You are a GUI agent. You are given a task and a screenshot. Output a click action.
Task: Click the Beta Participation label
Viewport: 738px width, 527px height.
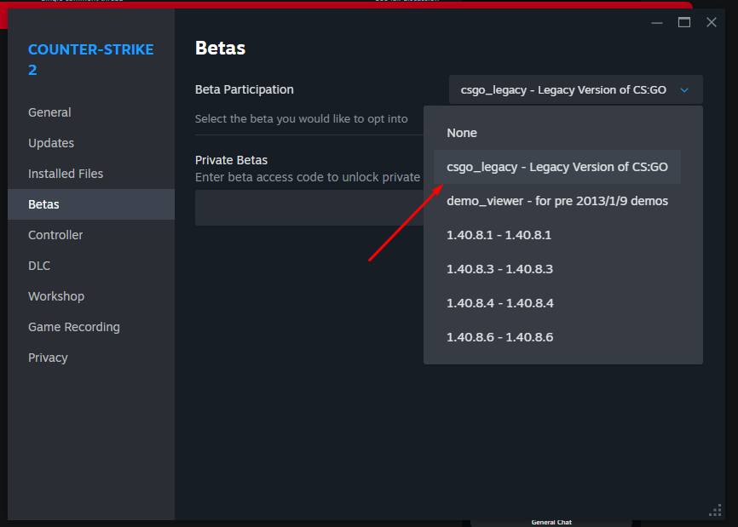[245, 89]
